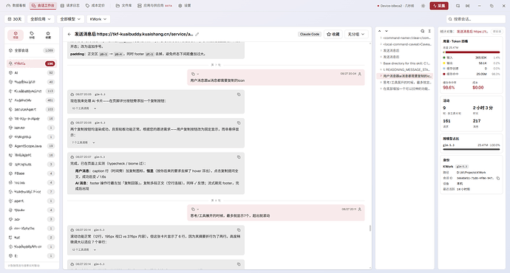
Task: Click the tag icon tab in left sidebar
Action: [32, 35]
